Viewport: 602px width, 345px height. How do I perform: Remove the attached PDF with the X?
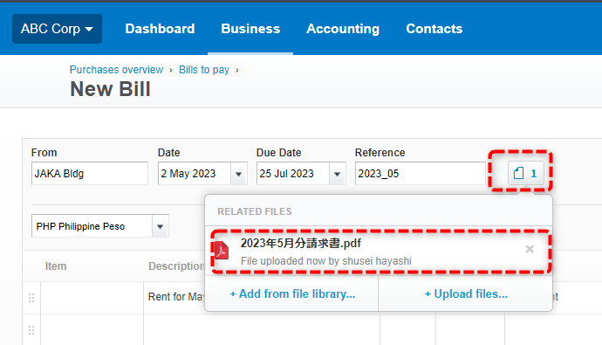(x=530, y=249)
